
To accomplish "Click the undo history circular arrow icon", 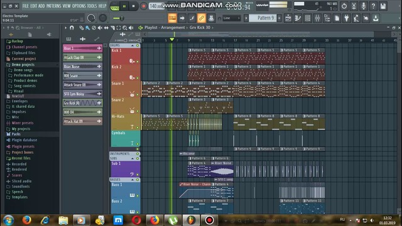I will coord(344,6).
